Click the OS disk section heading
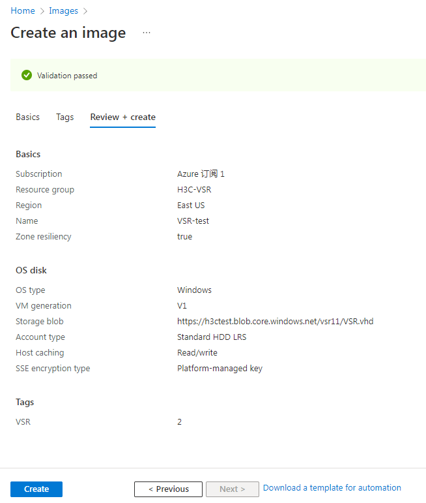Screen dimensions: 426x503 [31, 271]
